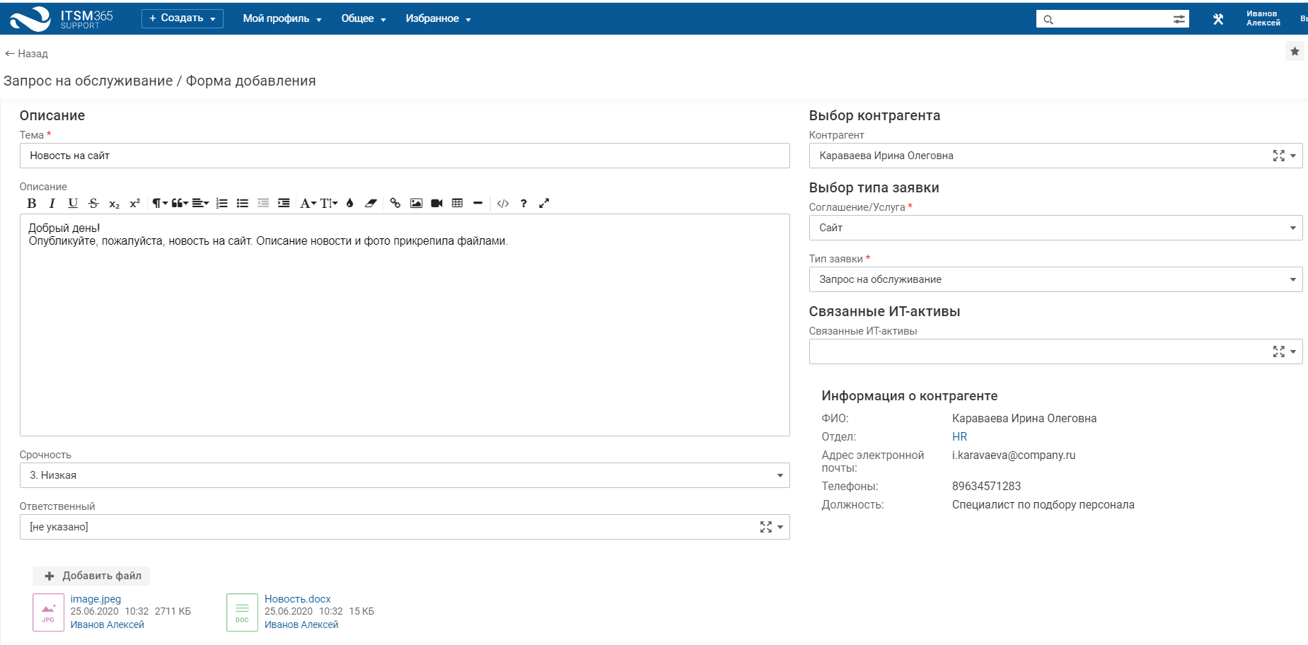Decrease indent in editor
The image size is (1308, 645).
[x=263, y=204]
